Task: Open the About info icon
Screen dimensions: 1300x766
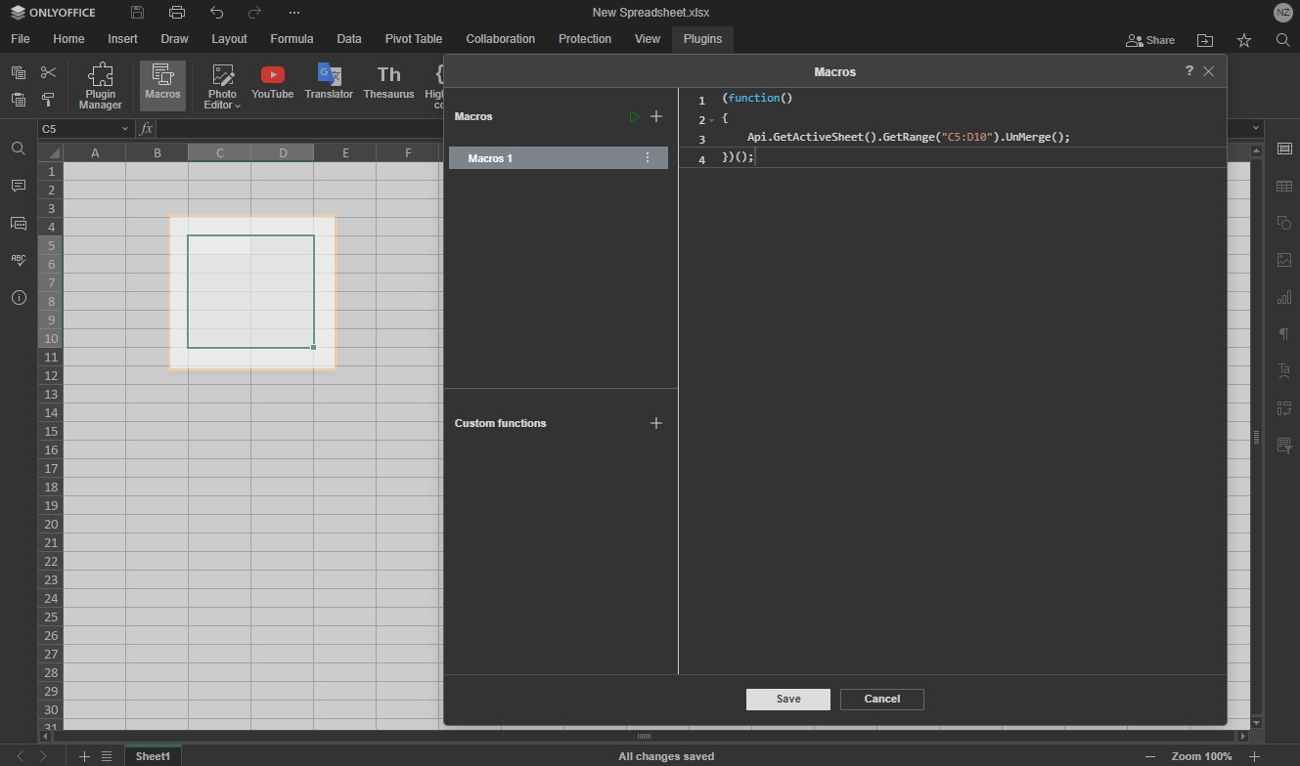Action: click(19, 298)
